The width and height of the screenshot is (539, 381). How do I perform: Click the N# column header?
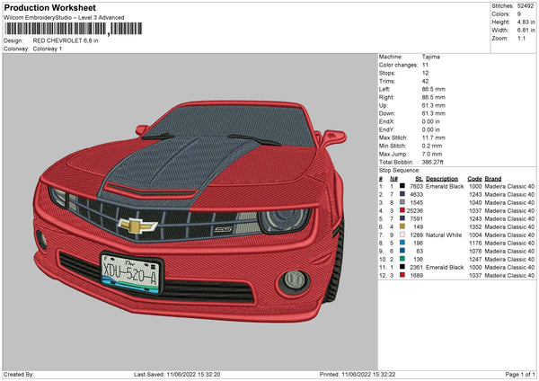point(393,179)
